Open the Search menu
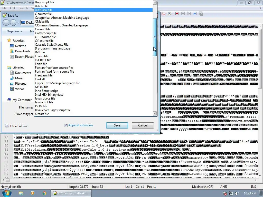 coord(23,8)
